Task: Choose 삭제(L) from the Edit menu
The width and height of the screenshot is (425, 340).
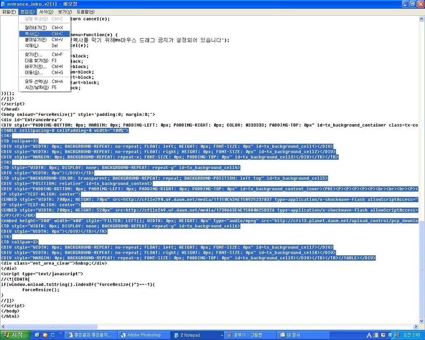Action: coord(44,46)
